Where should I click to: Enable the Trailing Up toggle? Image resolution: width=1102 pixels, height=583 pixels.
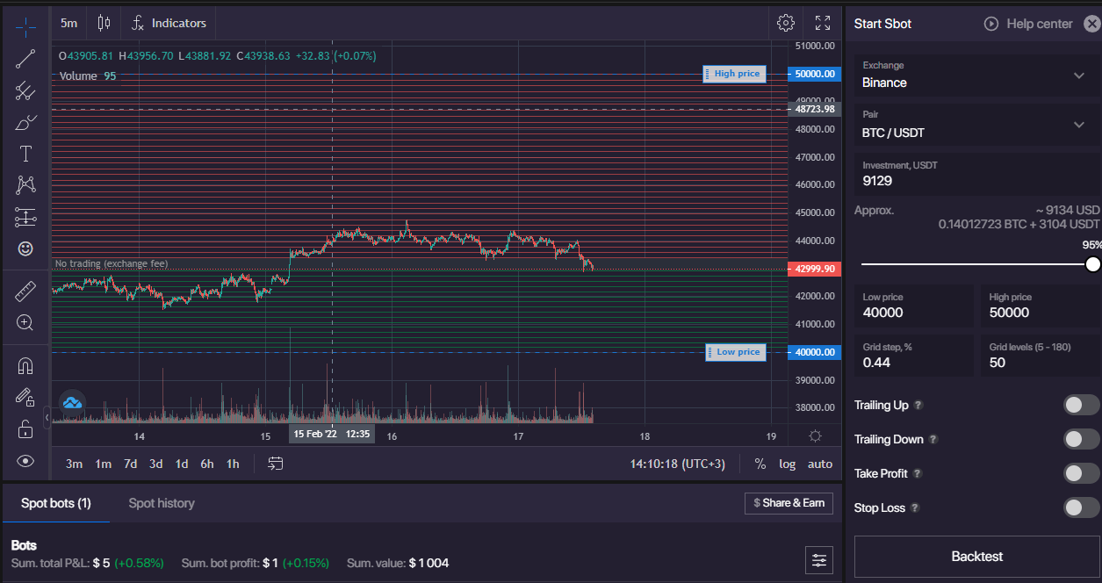pos(1081,405)
